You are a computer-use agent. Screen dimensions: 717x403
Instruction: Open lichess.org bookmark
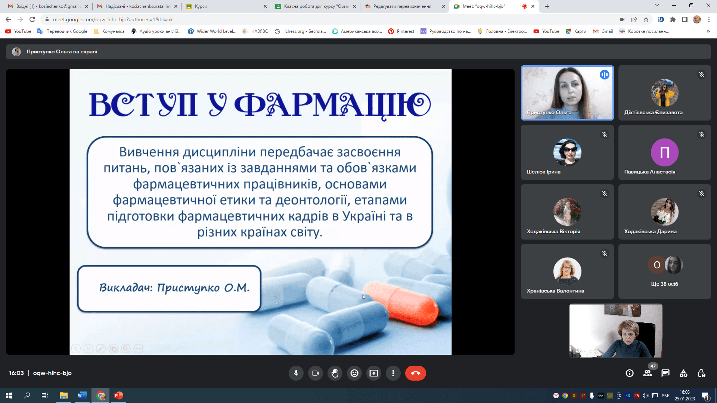[300, 31]
